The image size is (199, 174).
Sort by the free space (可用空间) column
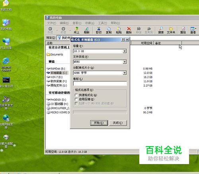[142, 43]
